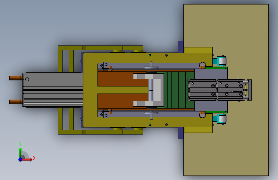The image size is (278, 180).
Task: Select the upper-left hinge bracket with holes
Action: tap(104, 65)
